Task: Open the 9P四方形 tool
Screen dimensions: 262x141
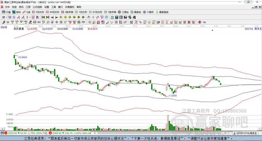Action: point(53,12)
